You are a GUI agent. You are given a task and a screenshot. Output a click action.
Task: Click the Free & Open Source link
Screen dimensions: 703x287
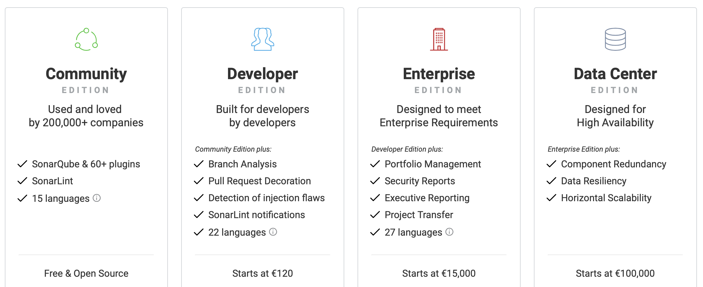point(86,273)
